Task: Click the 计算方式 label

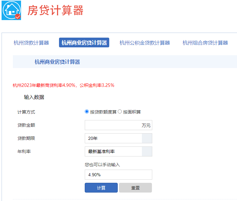Action: pos(26,112)
